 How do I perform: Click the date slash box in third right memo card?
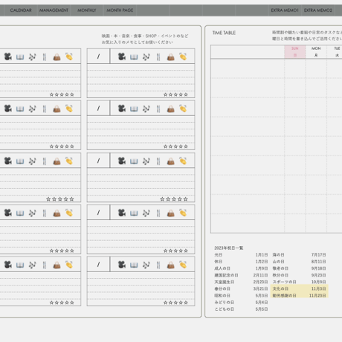pyautogui.click(x=98, y=161)
